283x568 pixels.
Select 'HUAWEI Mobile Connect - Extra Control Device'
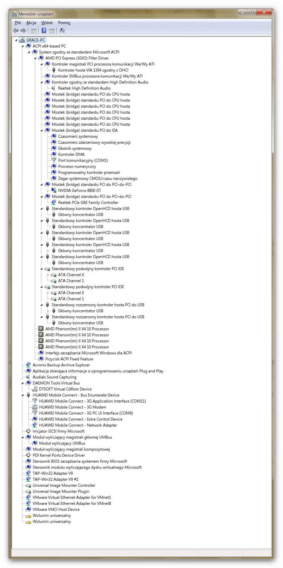point(81,419)
